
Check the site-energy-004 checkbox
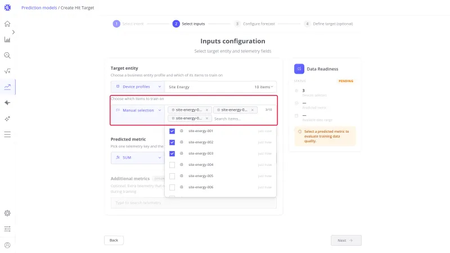point(172,165)
